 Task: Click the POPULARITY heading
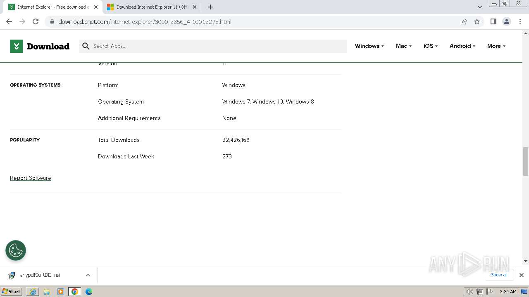tap(25, 140)
